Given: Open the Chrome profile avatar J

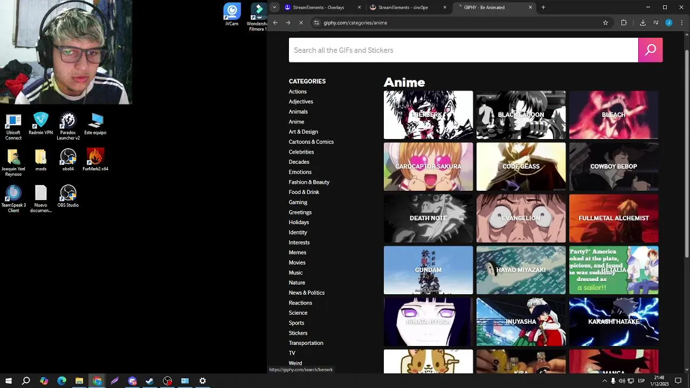Looking at the screenshot, I should tap(669, 23).
